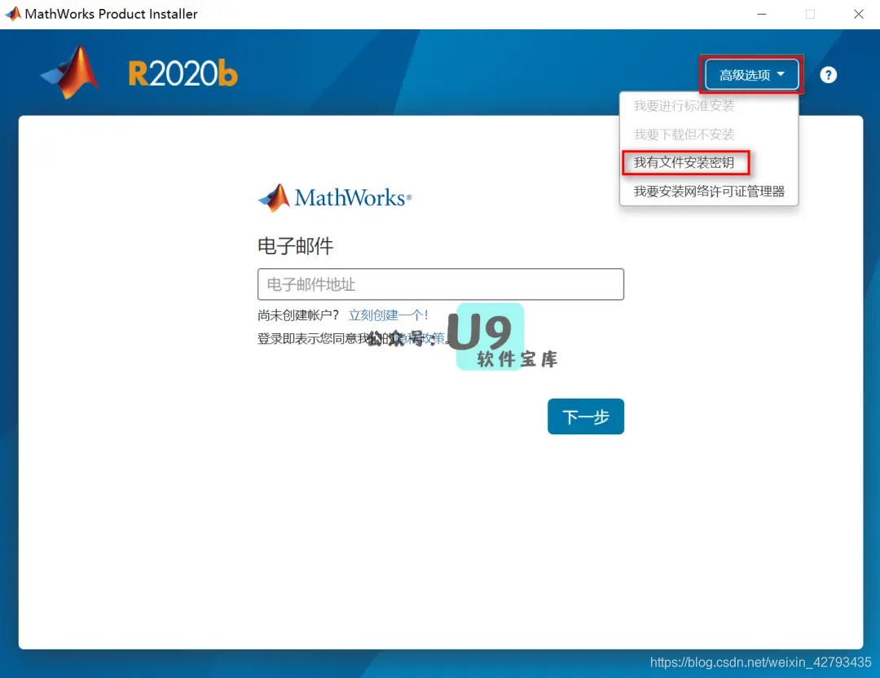Select 我要安装网络许可证管理器 from the menu
The image size is (880, 678).
[708, 191]
